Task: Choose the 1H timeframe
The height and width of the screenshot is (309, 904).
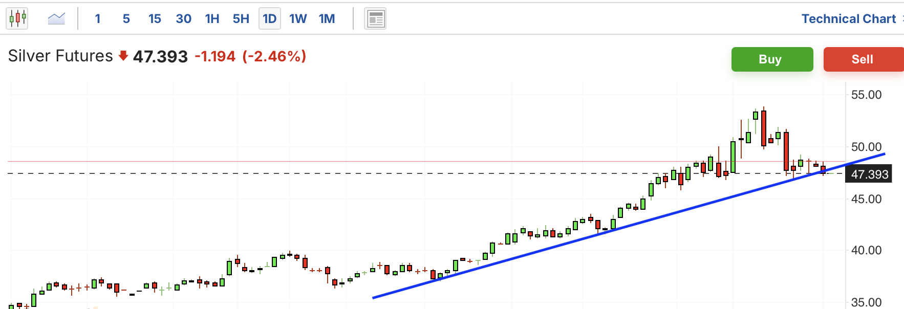Action: (212, 19)
